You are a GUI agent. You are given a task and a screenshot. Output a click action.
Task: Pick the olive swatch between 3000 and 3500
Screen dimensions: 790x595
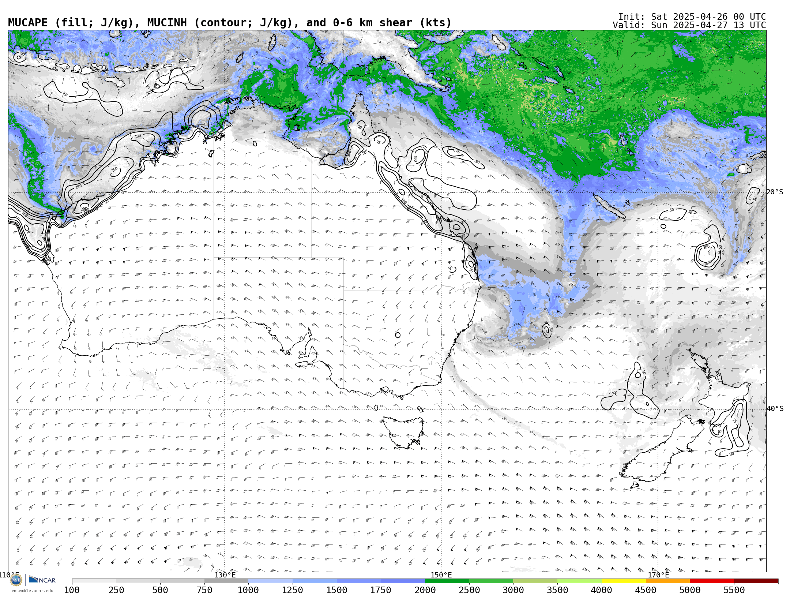535,581
